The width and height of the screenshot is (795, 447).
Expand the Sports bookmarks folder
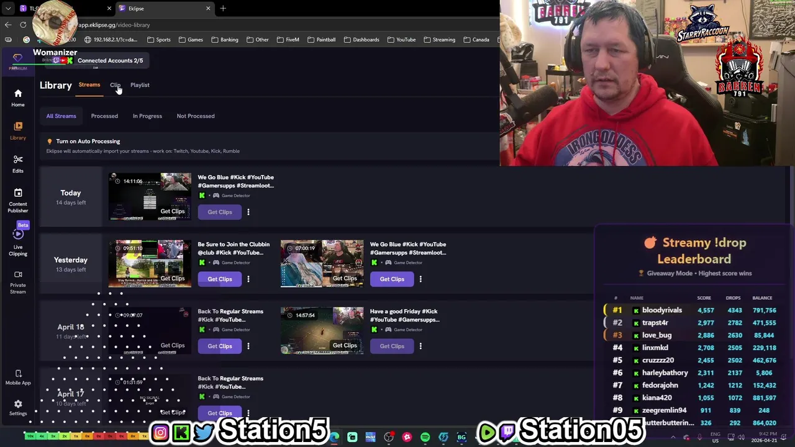click(x=158, y=40)
